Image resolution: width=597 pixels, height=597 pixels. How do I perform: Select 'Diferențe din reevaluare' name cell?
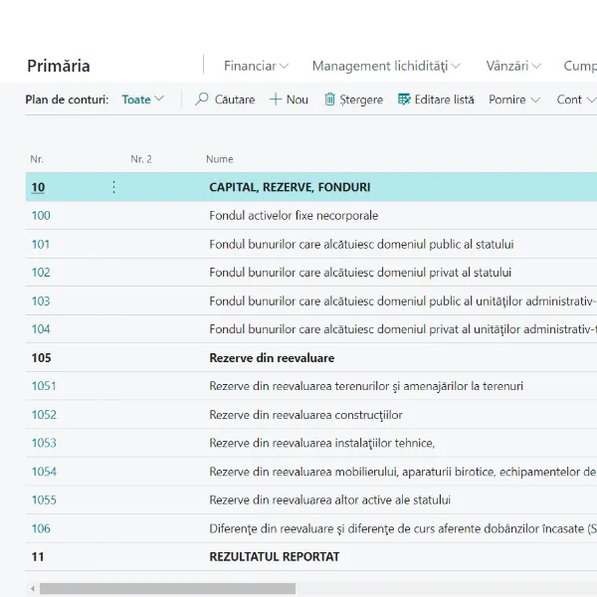403,528
